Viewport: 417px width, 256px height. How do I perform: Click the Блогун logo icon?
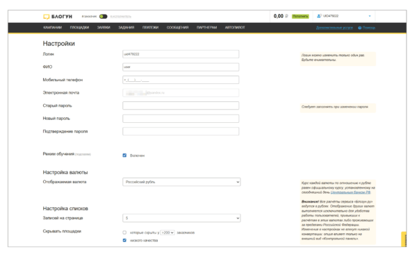tap(47, 17)
